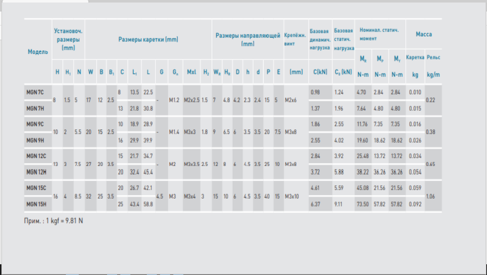The image size is (487, 275).
Task: Select the MGN 15H model row label
Action: tap(37, 205)
